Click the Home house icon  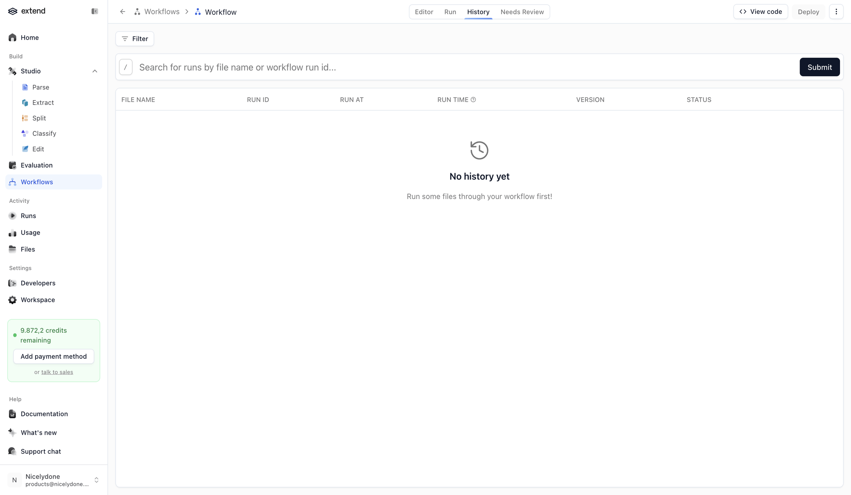pyautogui.click(x=13, y=38)
